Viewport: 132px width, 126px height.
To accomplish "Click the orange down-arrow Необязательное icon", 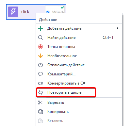I will pos(41,56).
